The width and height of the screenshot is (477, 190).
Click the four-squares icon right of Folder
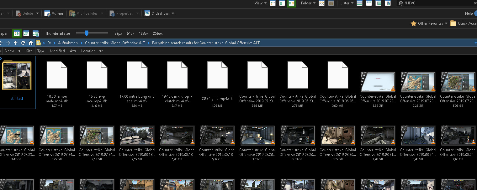(x=321, y=3)
